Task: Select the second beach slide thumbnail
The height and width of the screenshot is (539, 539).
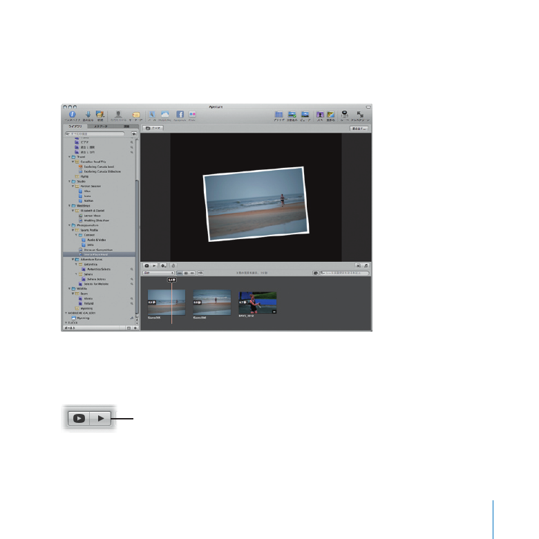Action: pyautogui.click(x=211, y=302)
